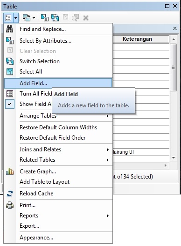The image size is (181, 246).
Task: Click the Select All menu icon
Action: pyautogui.click(x=10, y=72)
